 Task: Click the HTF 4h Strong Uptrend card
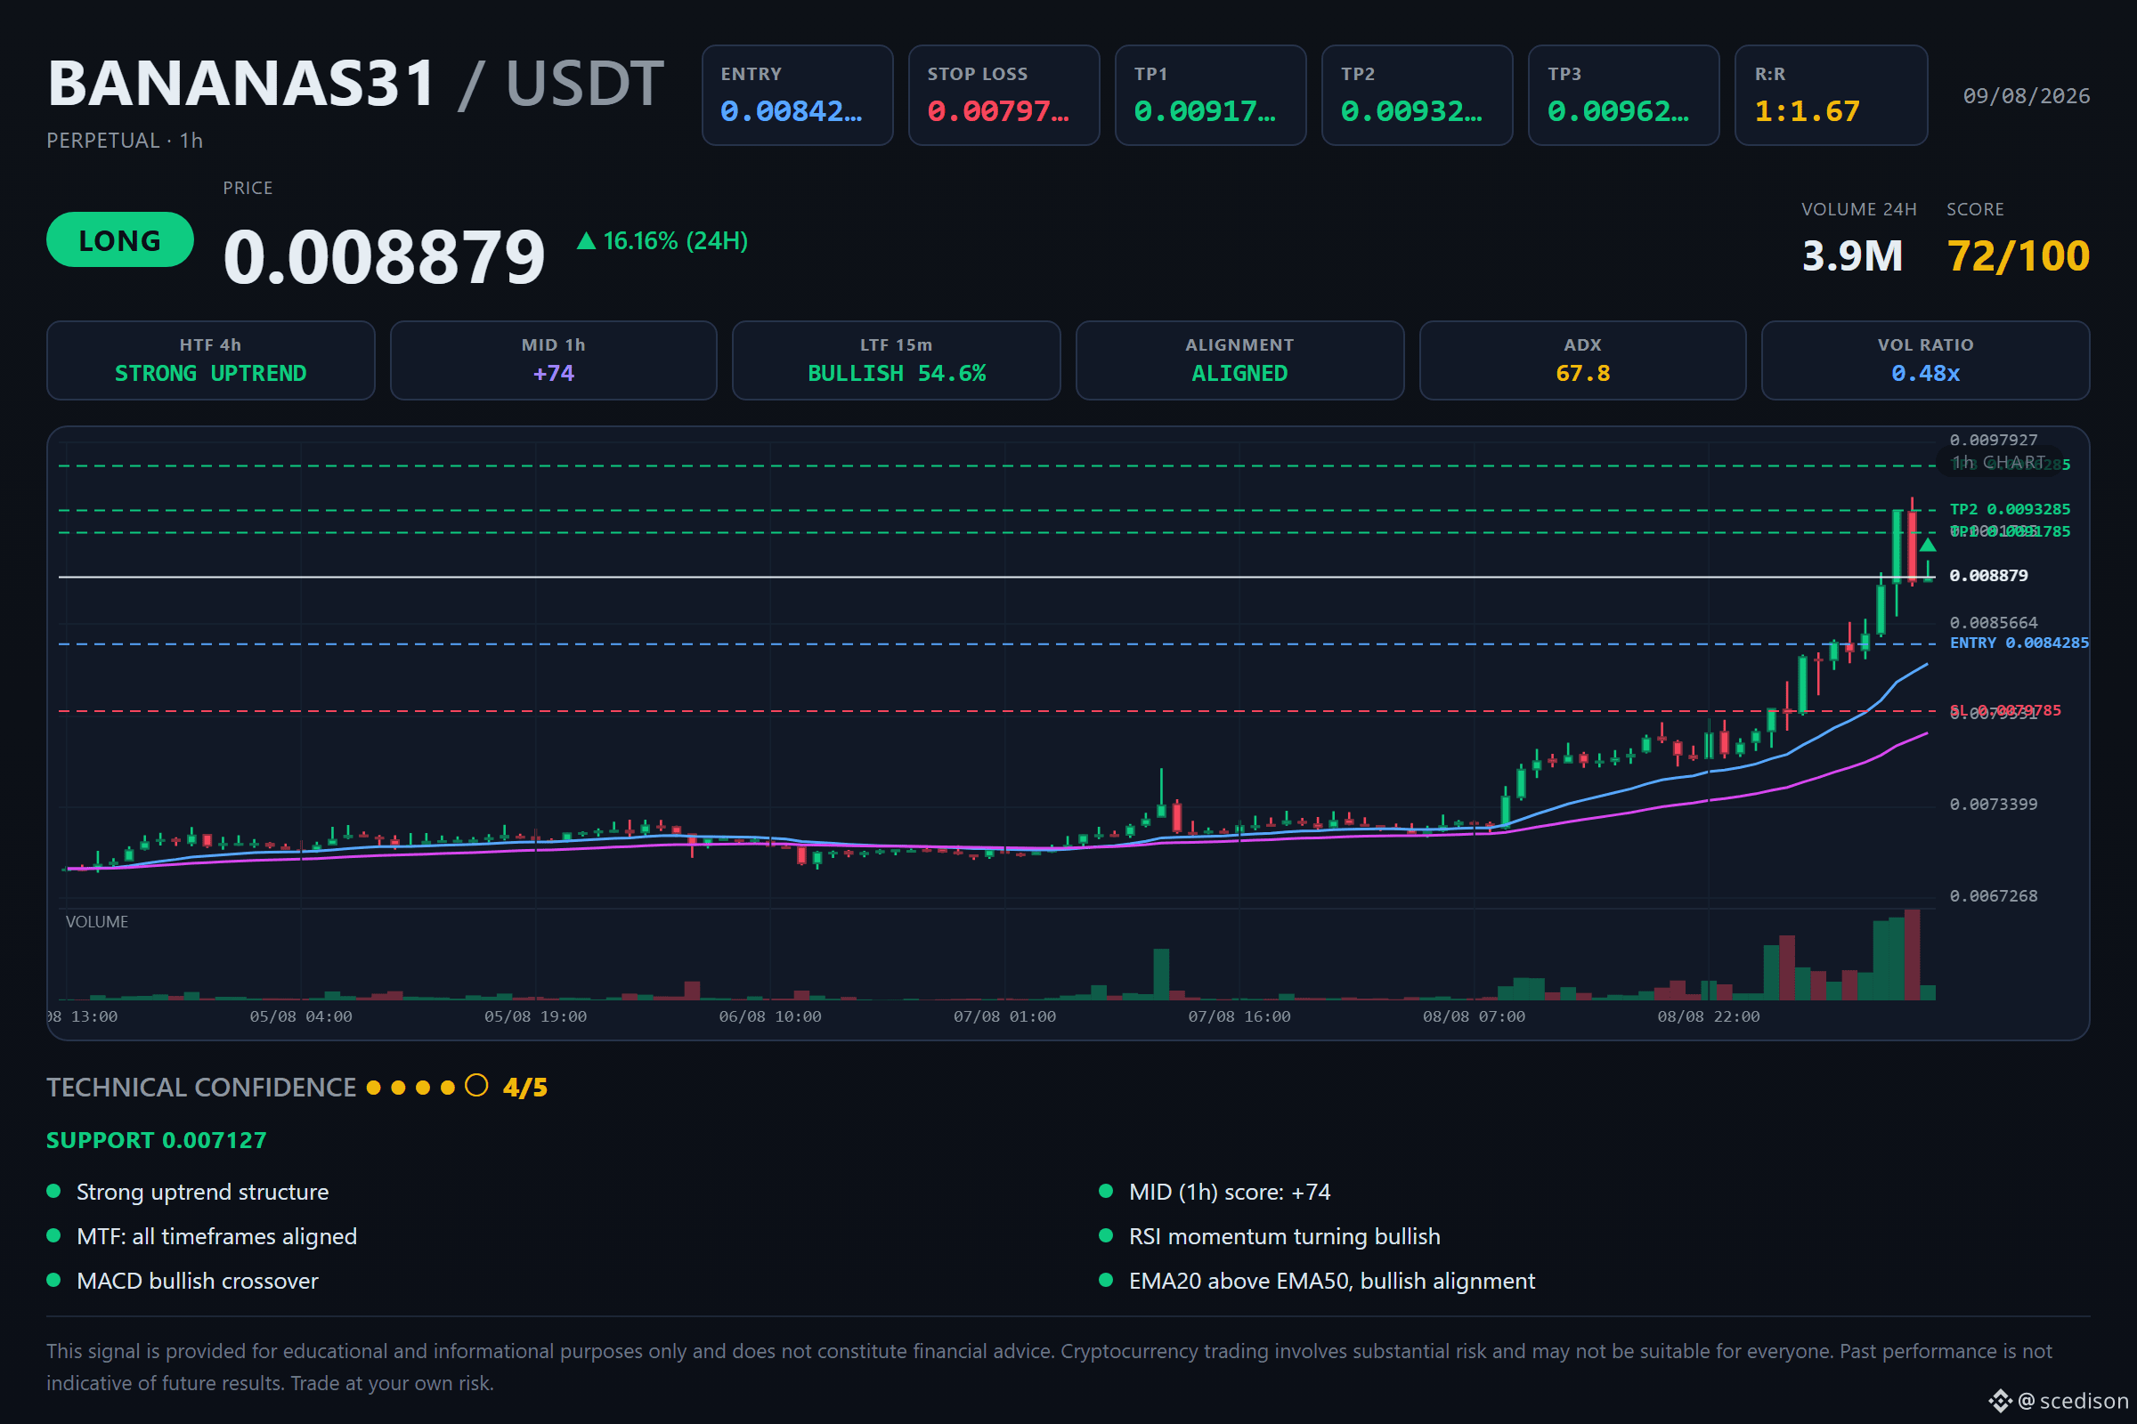coord(211,360)
